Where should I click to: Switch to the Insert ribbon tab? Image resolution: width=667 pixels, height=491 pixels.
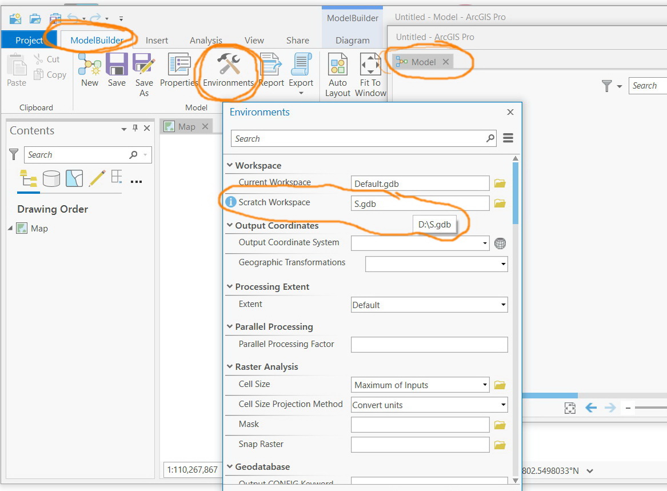pyautogui.click(x=157, y=41)
